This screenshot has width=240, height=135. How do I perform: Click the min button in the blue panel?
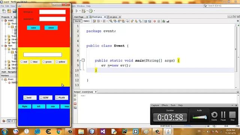(53, 106)
